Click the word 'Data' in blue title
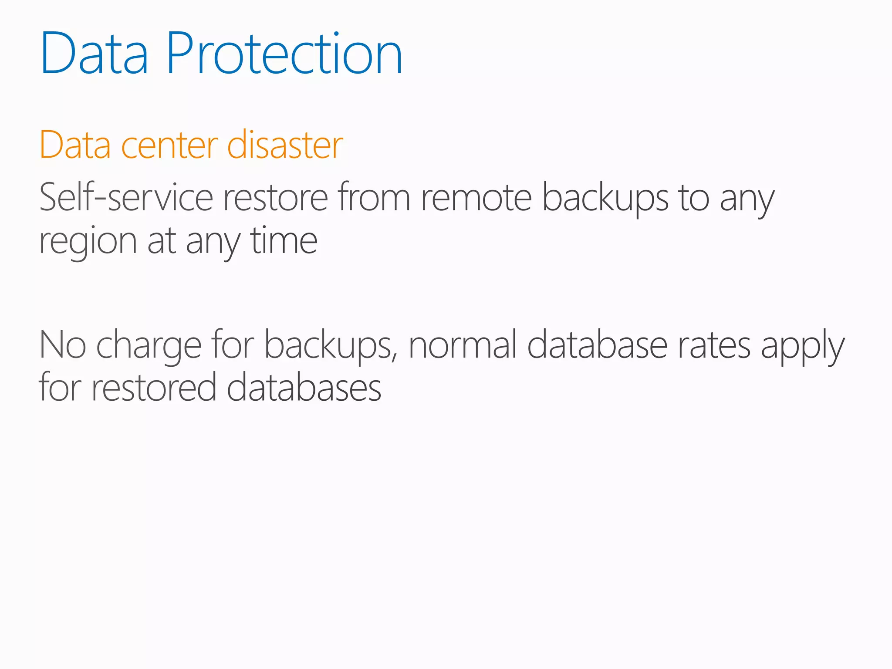 click(x=94, y=54)
